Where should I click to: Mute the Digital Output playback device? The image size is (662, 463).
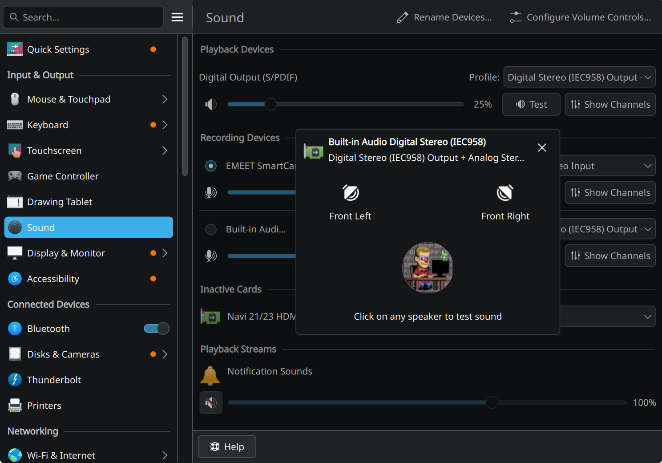(211, 105)
